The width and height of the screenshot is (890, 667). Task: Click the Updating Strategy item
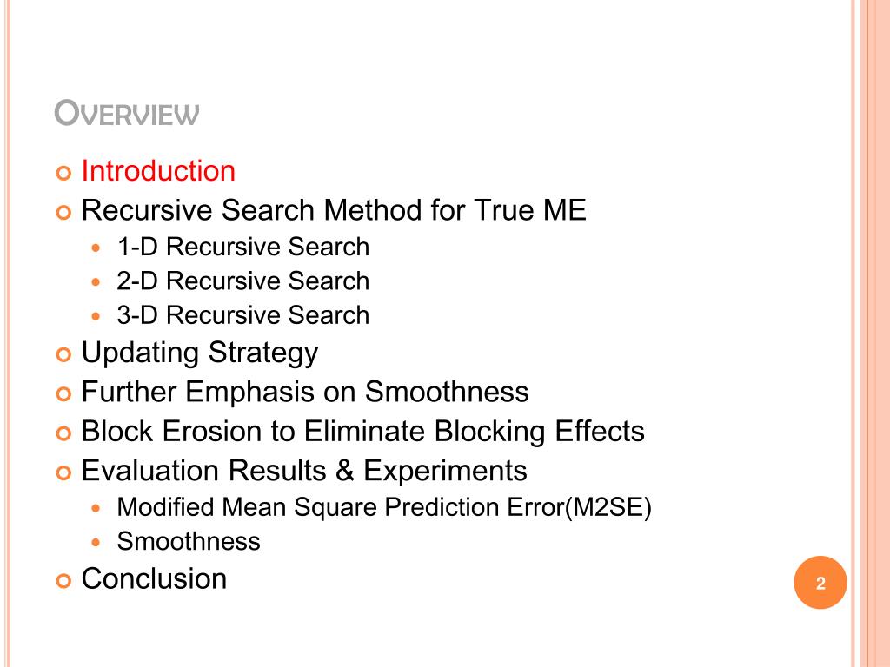point(200,353)
